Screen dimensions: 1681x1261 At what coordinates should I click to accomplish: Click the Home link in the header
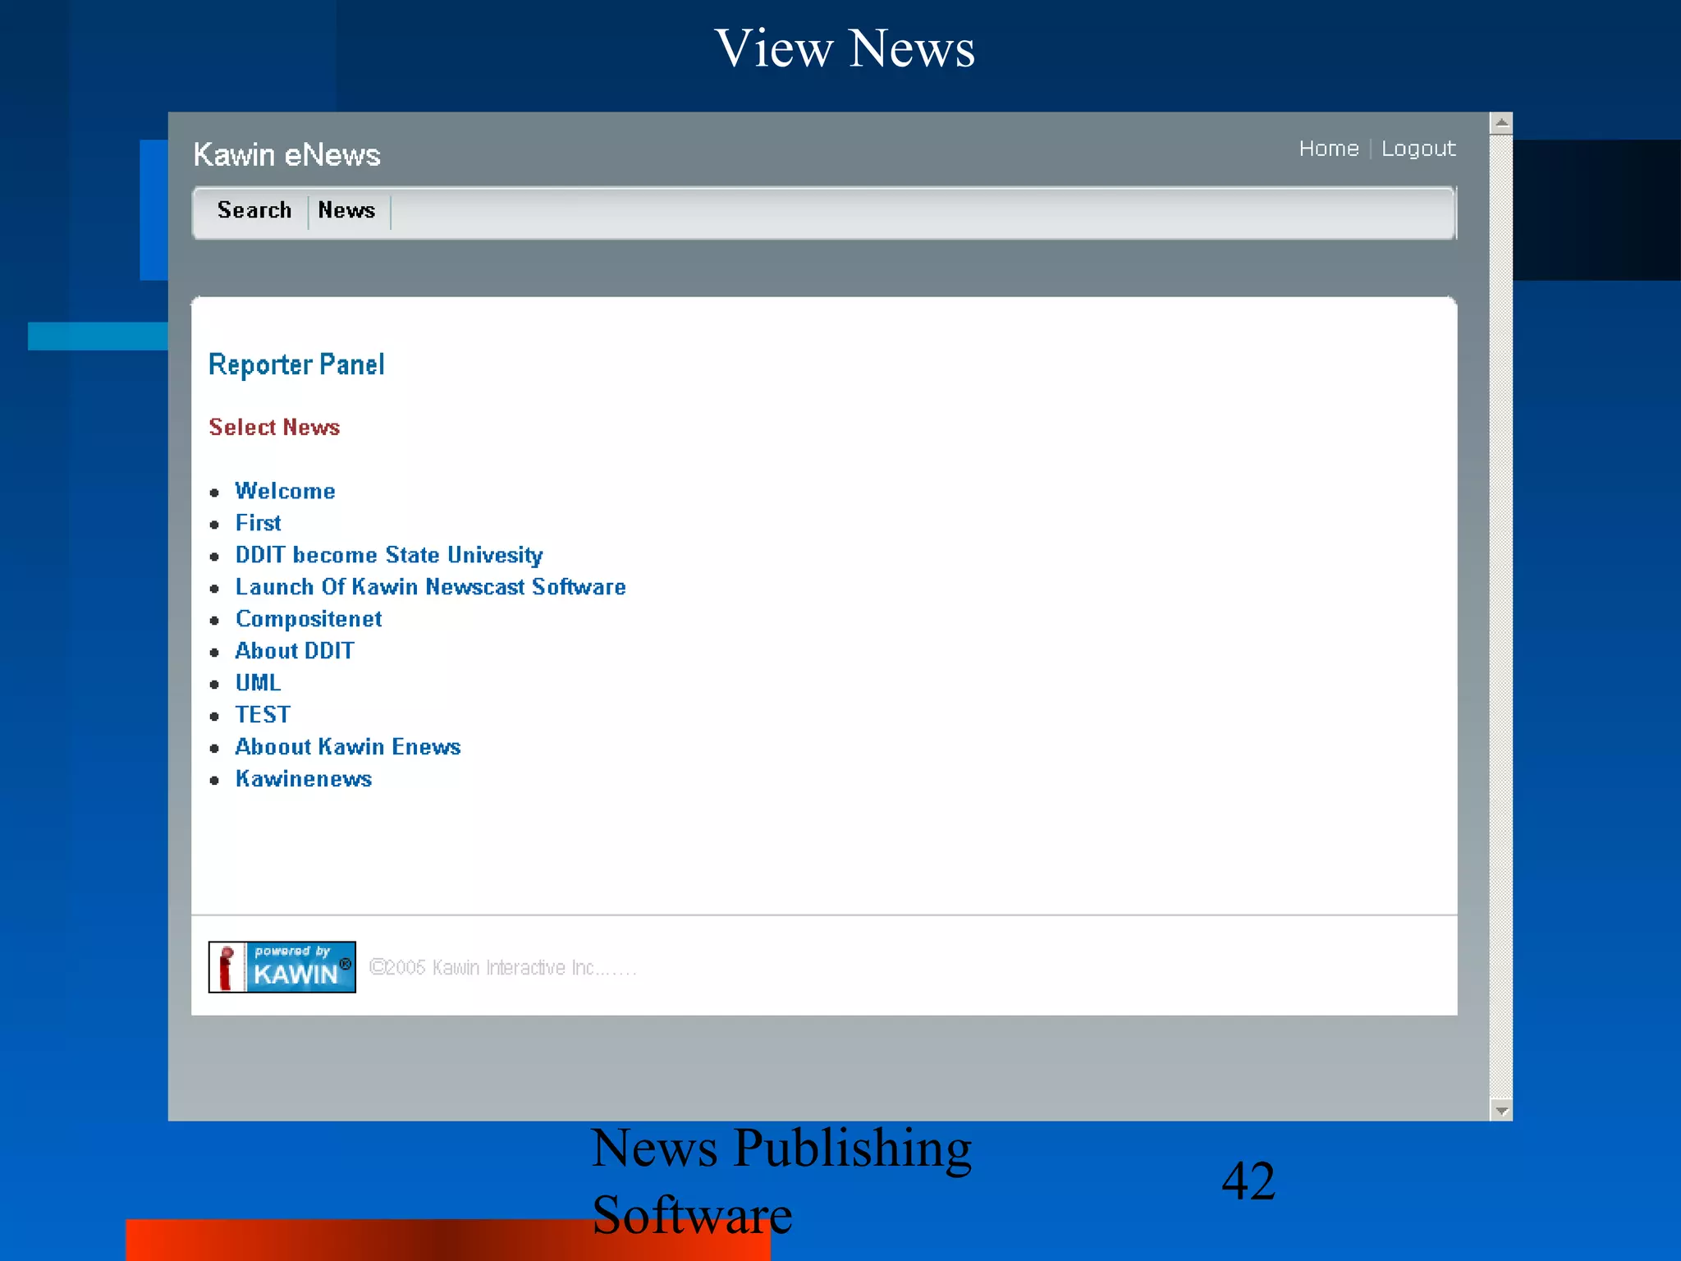(1328, 149)
